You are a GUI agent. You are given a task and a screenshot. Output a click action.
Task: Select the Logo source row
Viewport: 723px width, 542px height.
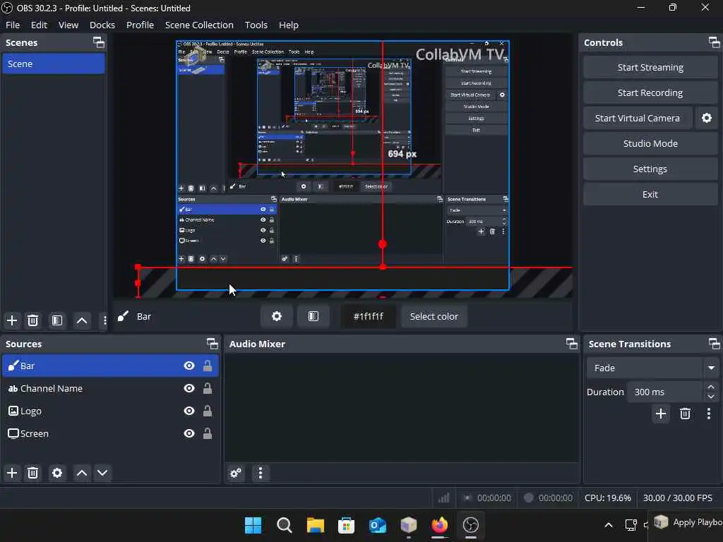point(110,411)
